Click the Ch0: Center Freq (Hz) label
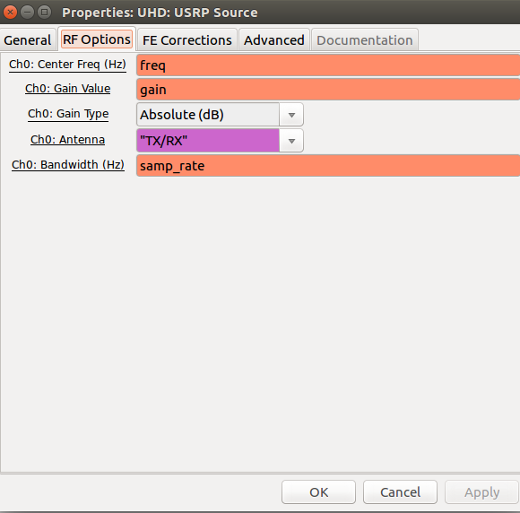The height and width of the screenshot is (513, 520). [x=67, y=64]
